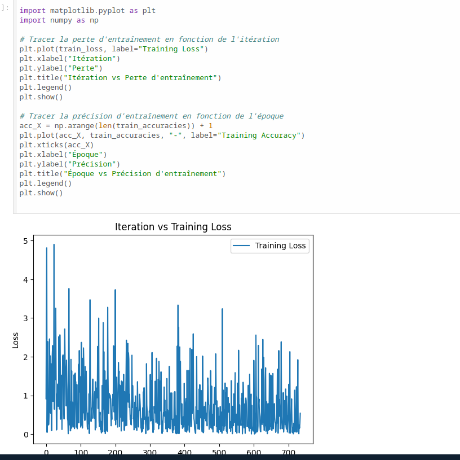Click the Training Loss legend box
This screenshot has width=460, height=460.
point(269,246)
